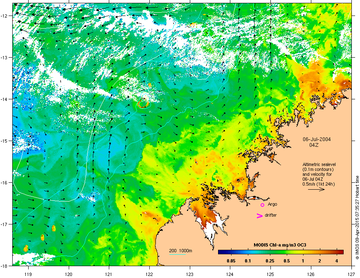Image resolution: width=360 pixels, height=278 pixels.
Task: Click the magenta Argo circle legend marker
Action: (x=262, y=205)
